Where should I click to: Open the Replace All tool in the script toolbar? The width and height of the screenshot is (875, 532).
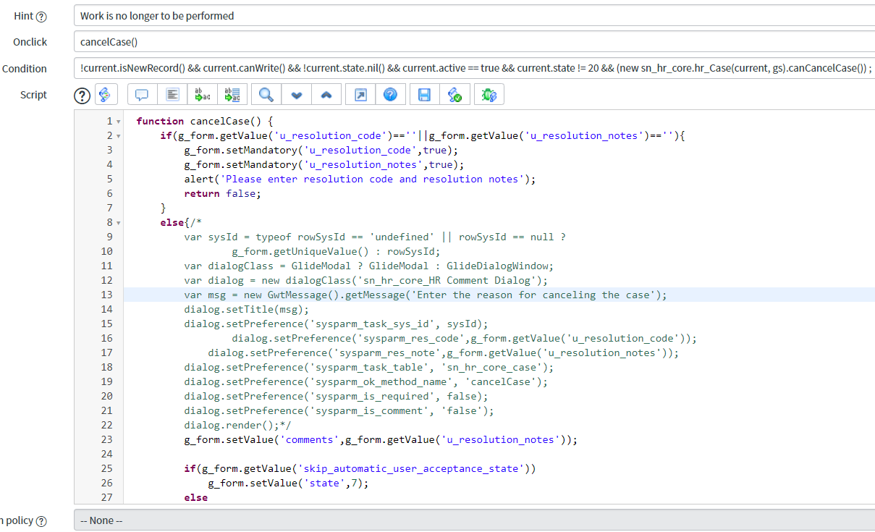(233, 95)
